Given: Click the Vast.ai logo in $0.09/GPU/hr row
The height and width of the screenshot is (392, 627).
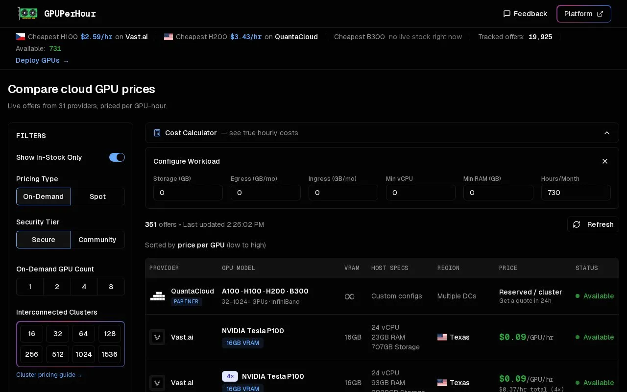Looking at the screenshot, I should coord(157,337).
